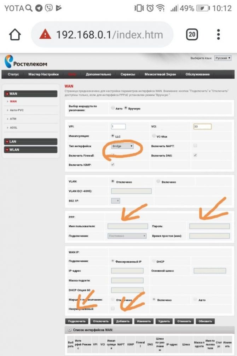Open the Обслуживание tab
Screen dimensions: 237x356
pos(197,74)
